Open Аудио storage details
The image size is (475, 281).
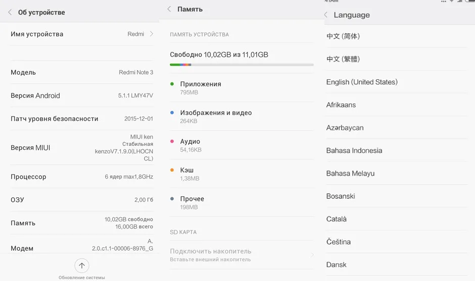242,145
